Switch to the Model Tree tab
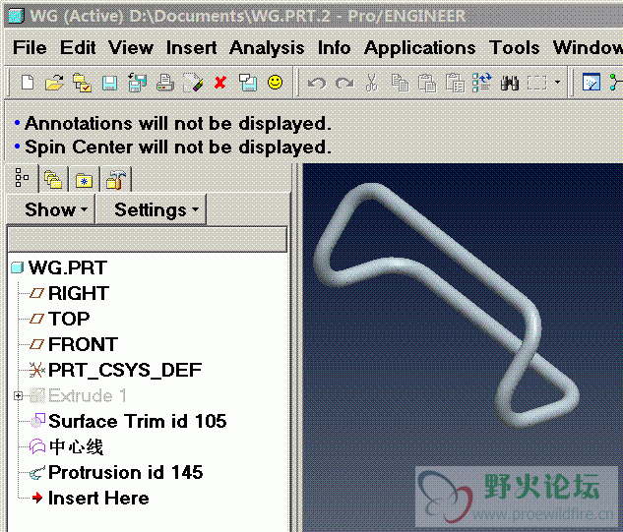 pos(22,177)
